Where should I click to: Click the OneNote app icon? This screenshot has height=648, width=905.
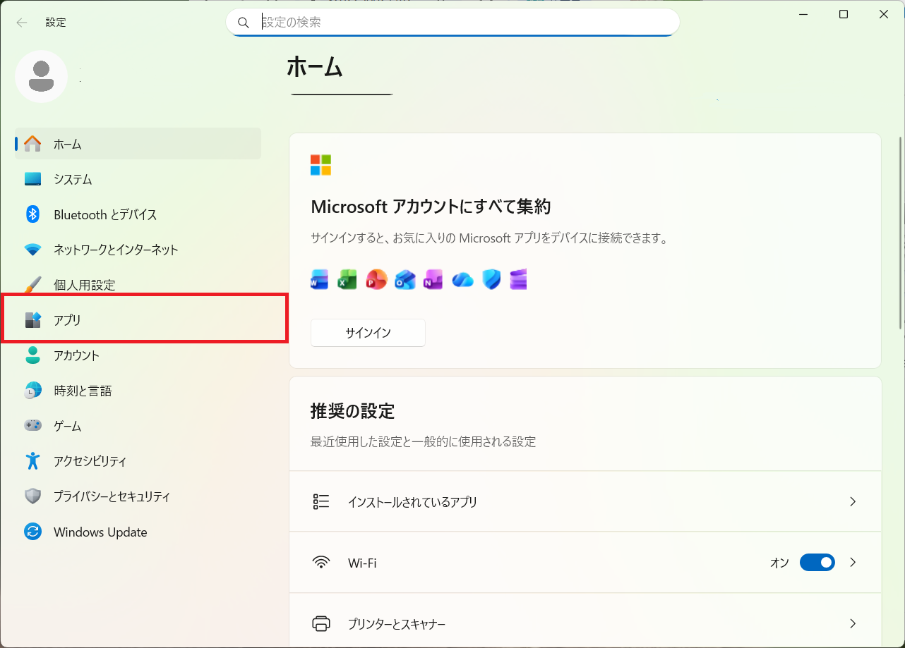coord(433,279)
